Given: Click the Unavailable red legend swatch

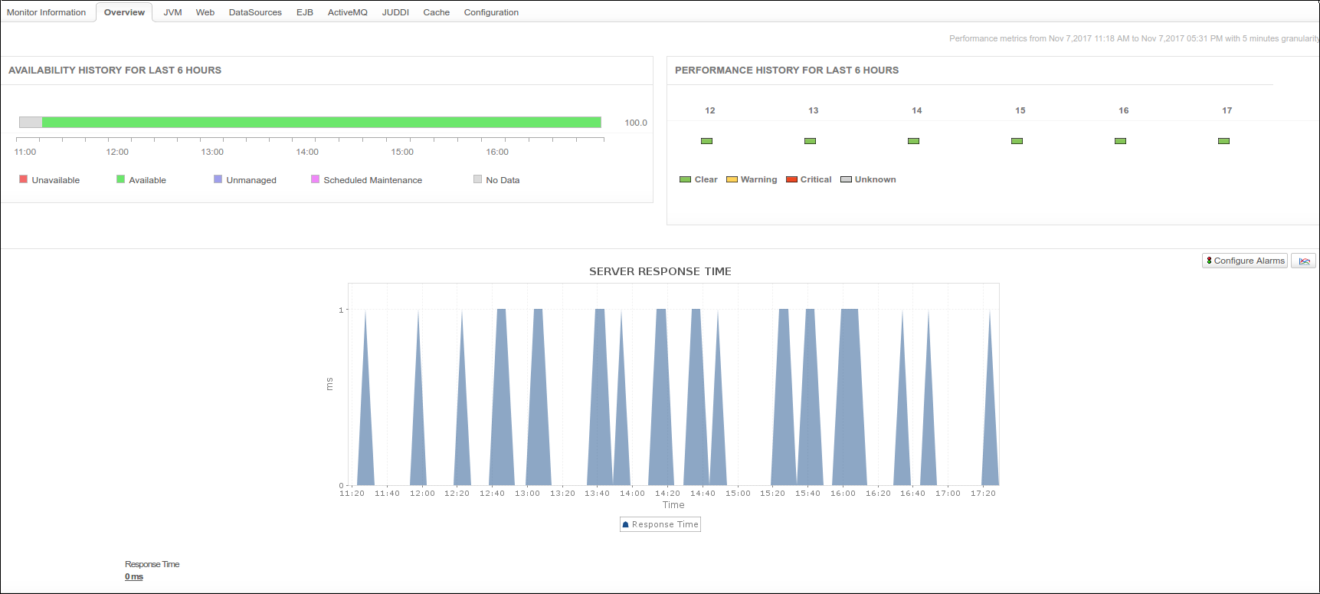Looking at the screenshot, I should pos(24,179).
